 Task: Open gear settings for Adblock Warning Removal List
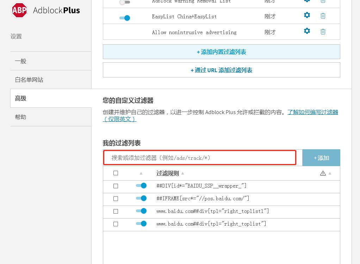point(306,1)
